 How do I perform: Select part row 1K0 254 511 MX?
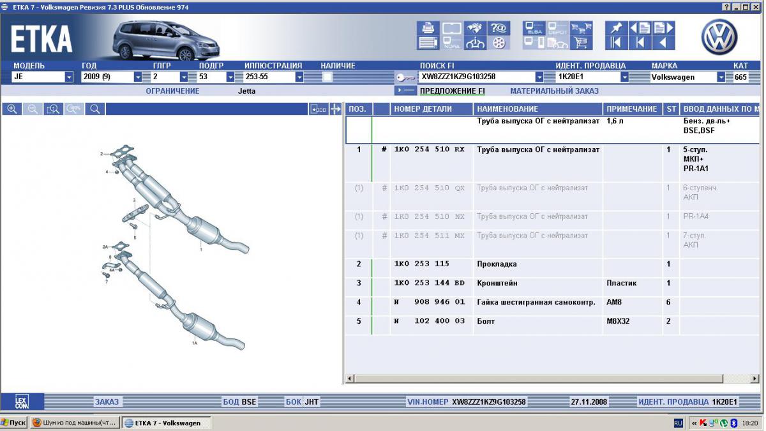coord(553,245)
